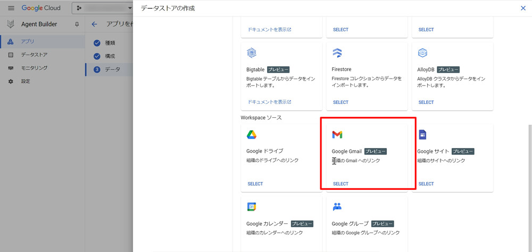
Task: Click the Google Groups icon
Action: 337,207
